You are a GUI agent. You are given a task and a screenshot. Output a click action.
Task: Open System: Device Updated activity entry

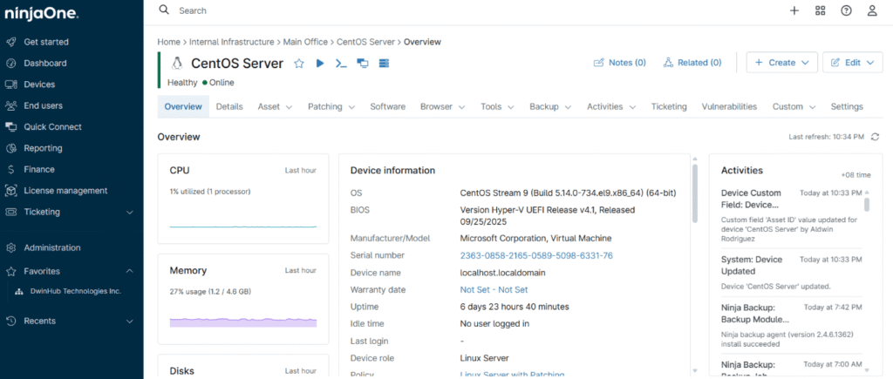[792, 273]
